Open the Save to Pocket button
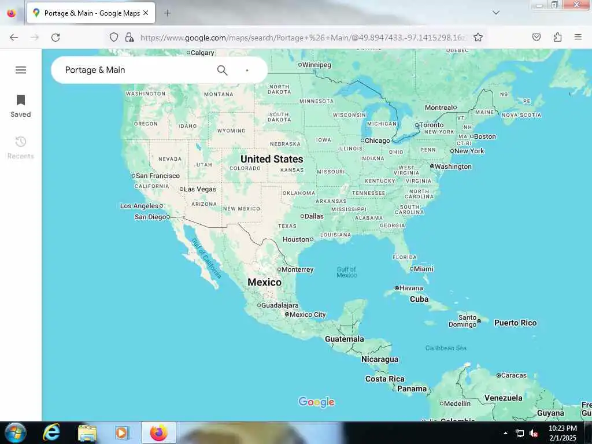The image size is (592, 444). (536, 37)
